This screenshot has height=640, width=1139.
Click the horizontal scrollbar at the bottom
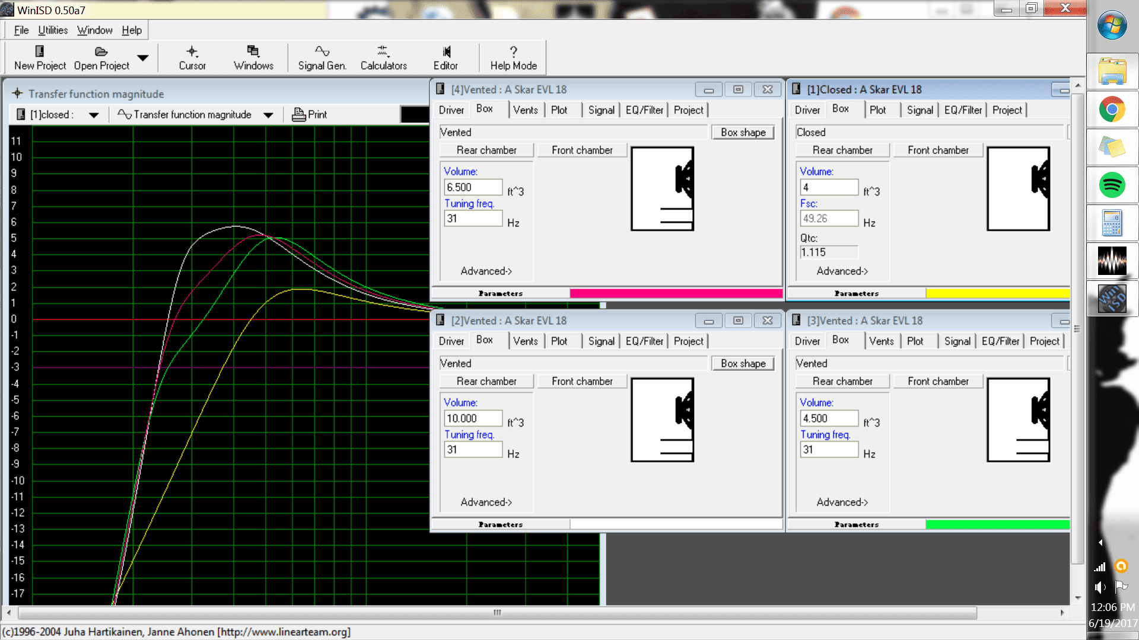click(x=497, y=612)
